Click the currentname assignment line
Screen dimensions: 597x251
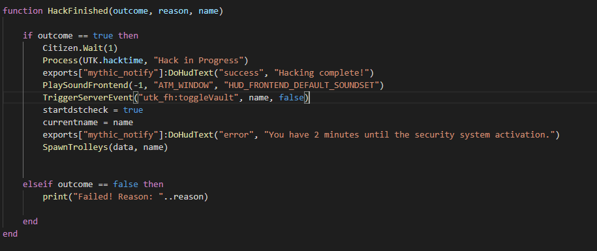[x=88, y=123]
